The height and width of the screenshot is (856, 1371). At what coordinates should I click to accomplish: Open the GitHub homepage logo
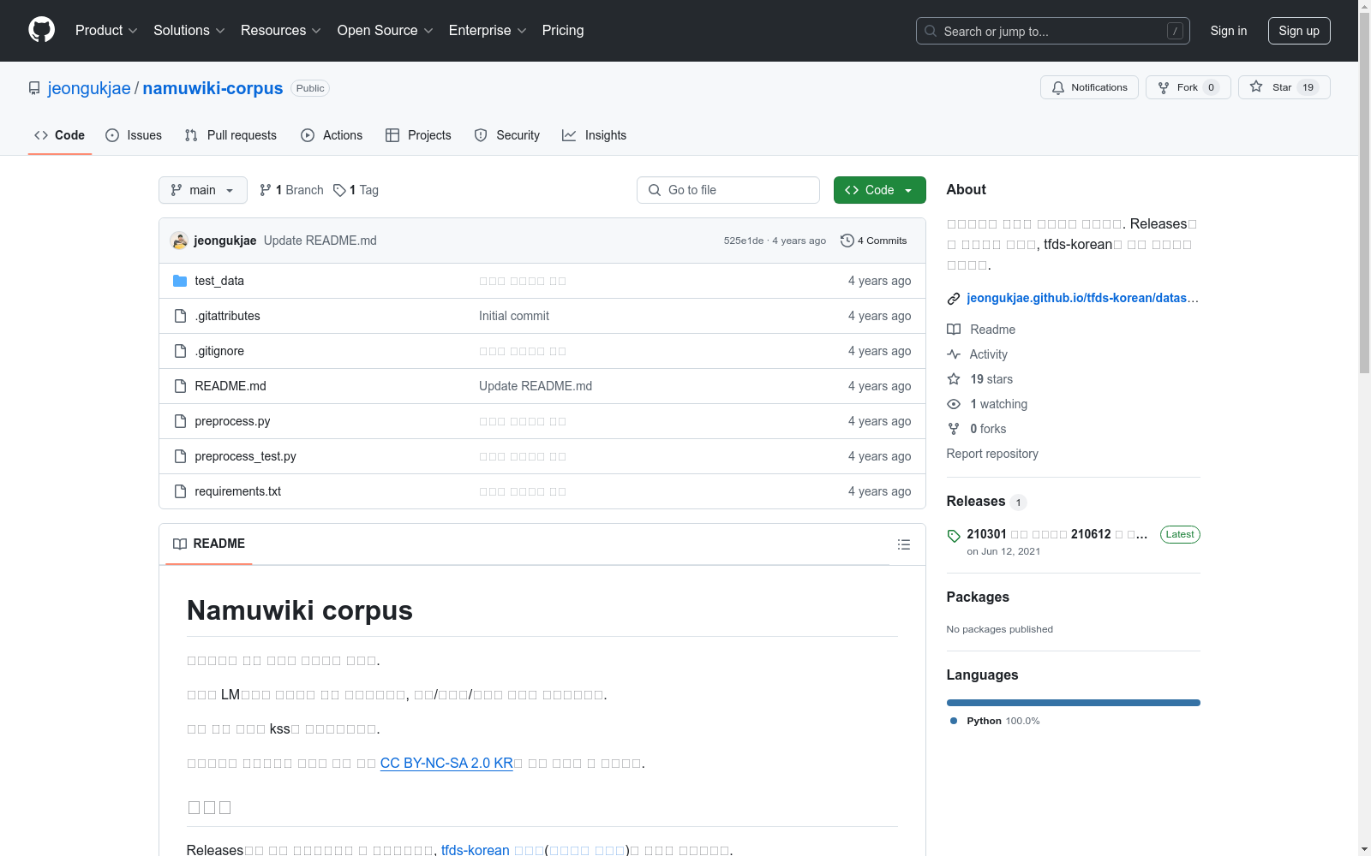tap(41, 30)
